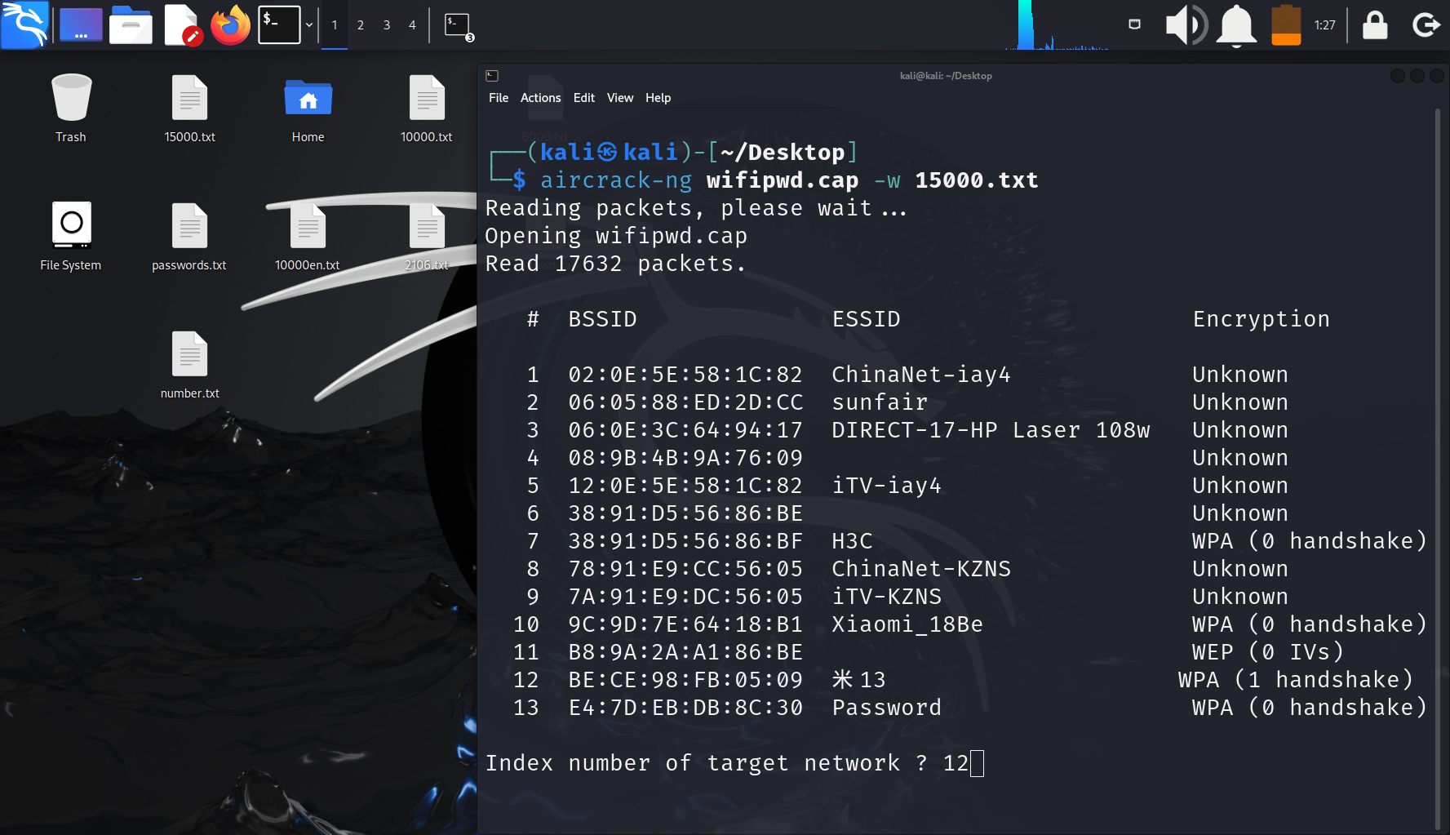Select the 2106.txt desktop file
The width and height of the screenshot is (1450, 835).
point(427,236)
